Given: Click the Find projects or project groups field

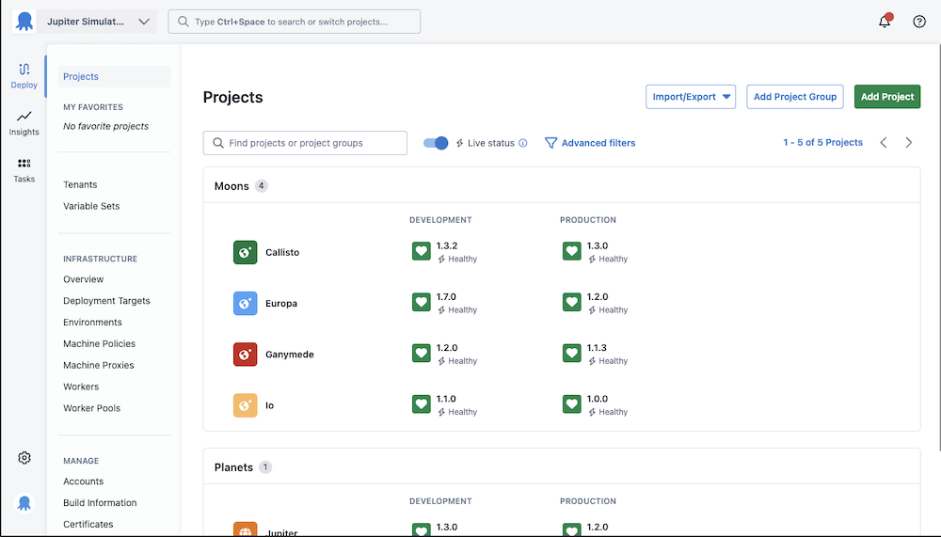Looking at the screenshot, I should tap(305, 143).
